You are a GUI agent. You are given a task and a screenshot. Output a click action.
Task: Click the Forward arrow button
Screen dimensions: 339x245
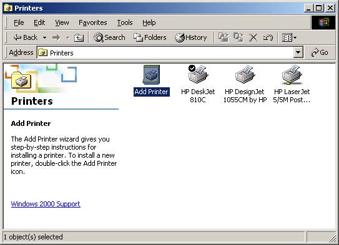[x=56, y=37]
